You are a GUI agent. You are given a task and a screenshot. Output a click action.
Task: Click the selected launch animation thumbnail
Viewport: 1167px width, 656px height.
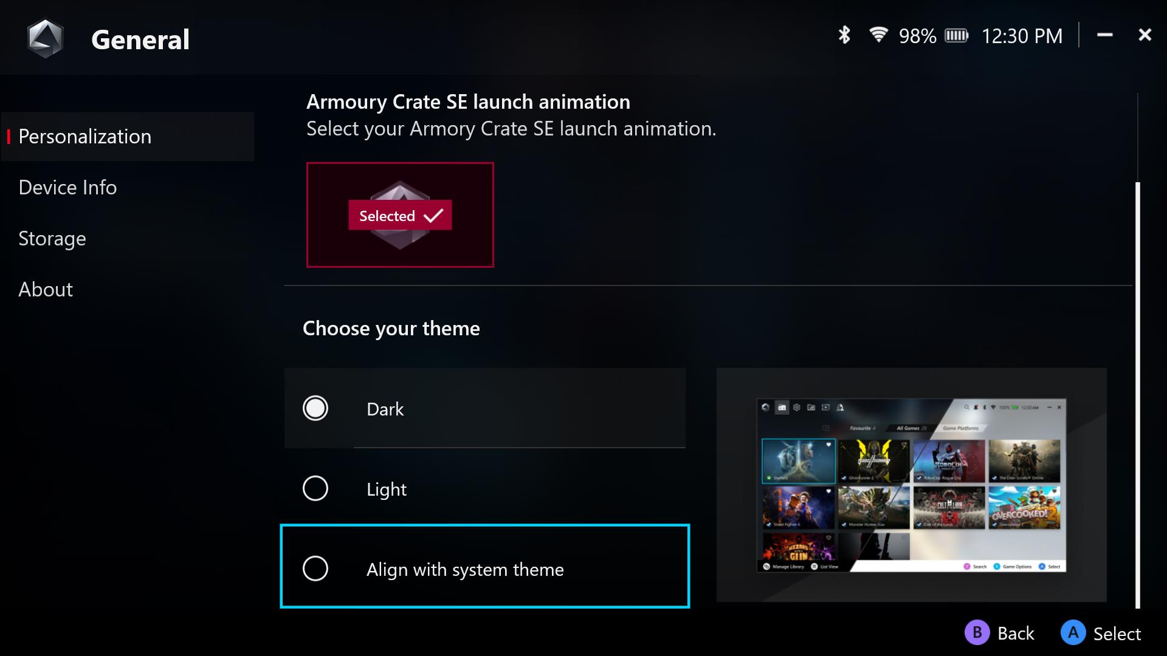[400, 214]
